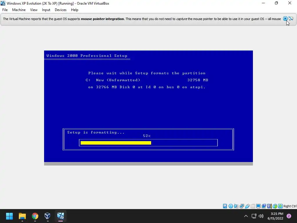The width and height of the screenshot is (297, 223).
Task: Click the display monitor status icon
Action: click(x=258, y=206)
